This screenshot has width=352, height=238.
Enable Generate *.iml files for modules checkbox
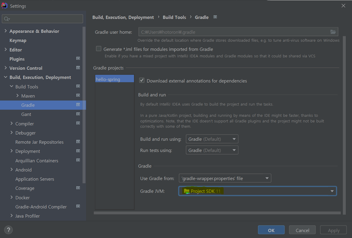(x=99, y=49)
